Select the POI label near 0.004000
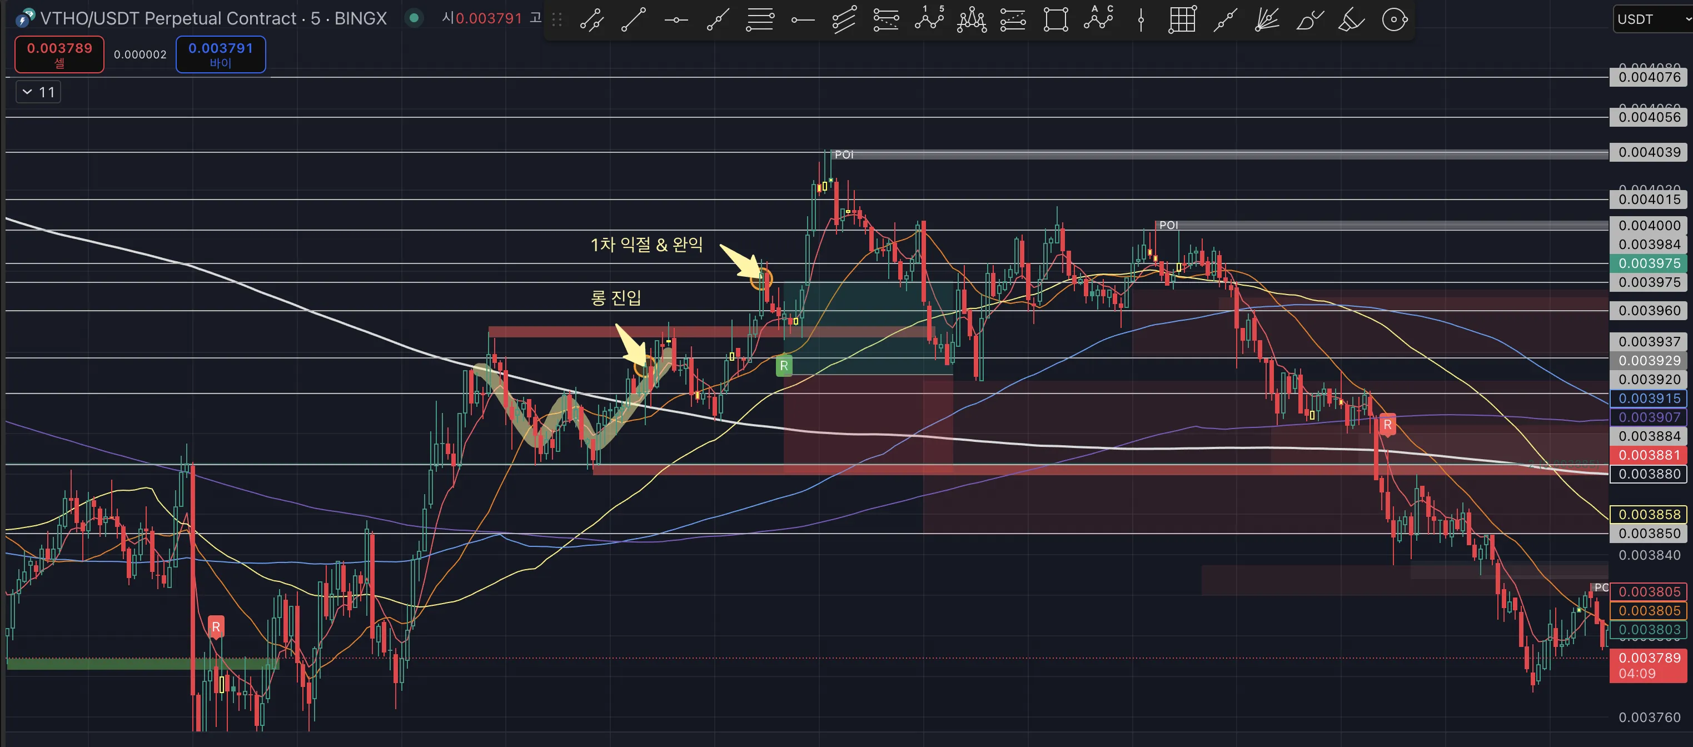Viewport: 1693px width, 747px height. click(x=1168, y=225)
